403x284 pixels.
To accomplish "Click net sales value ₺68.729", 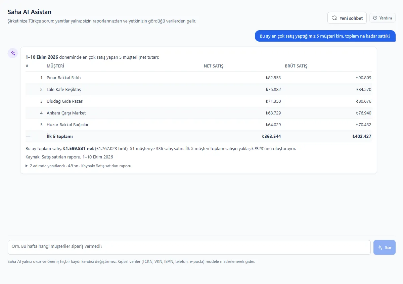I will click(273, 113).
